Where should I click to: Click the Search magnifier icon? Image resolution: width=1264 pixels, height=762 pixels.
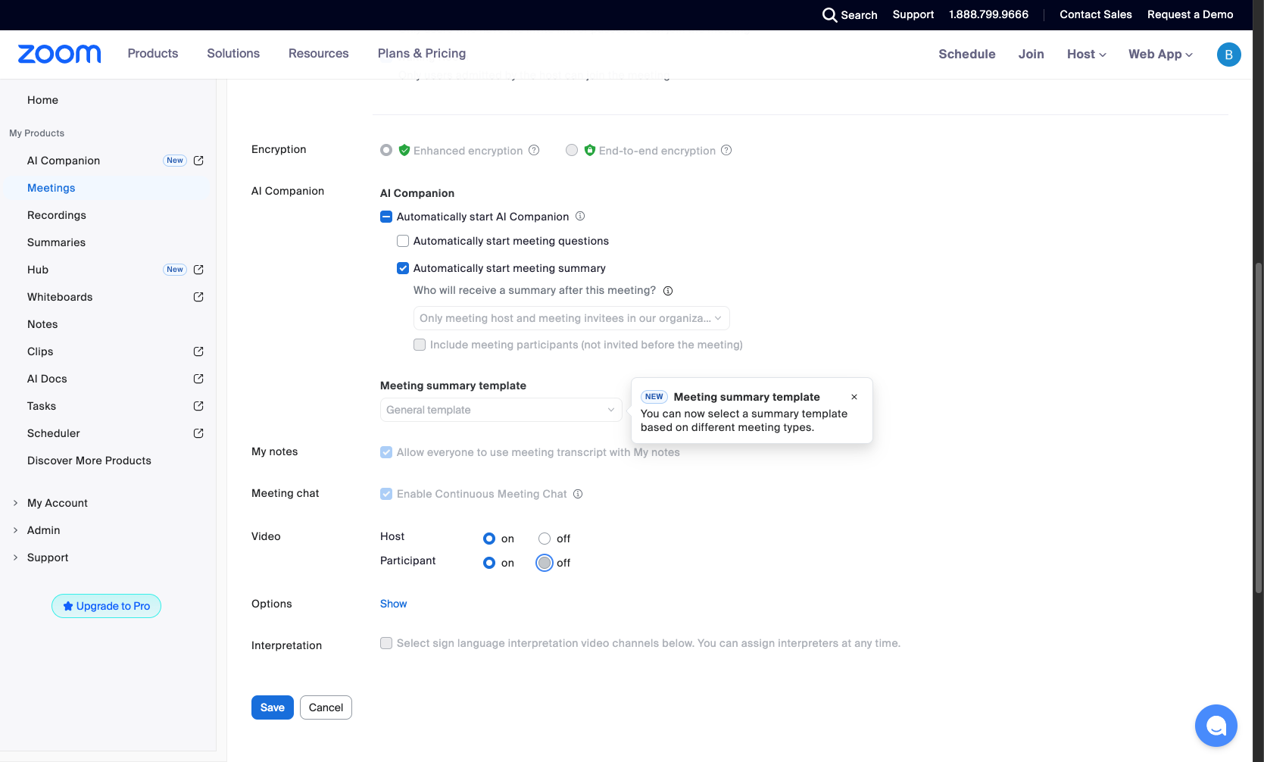point(829,15)
